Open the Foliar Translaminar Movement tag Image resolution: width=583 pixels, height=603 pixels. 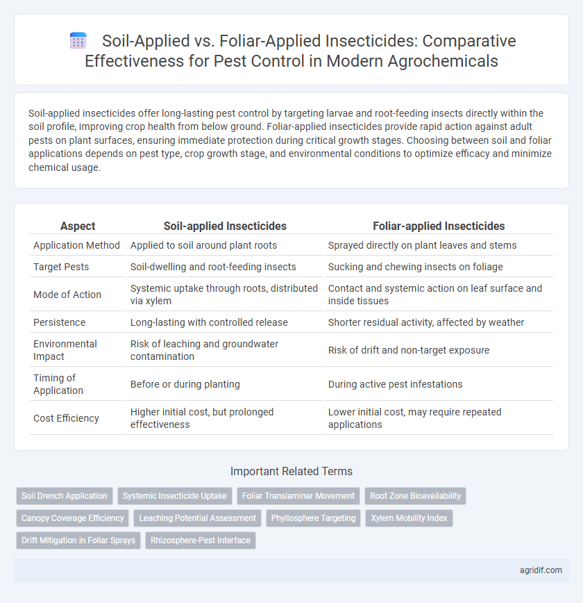pyautogui.click(x=298, y=496)
